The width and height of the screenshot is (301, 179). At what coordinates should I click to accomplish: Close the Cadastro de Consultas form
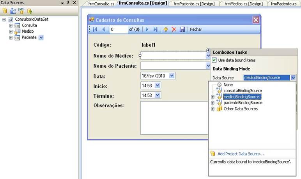[x=256, y=20]
